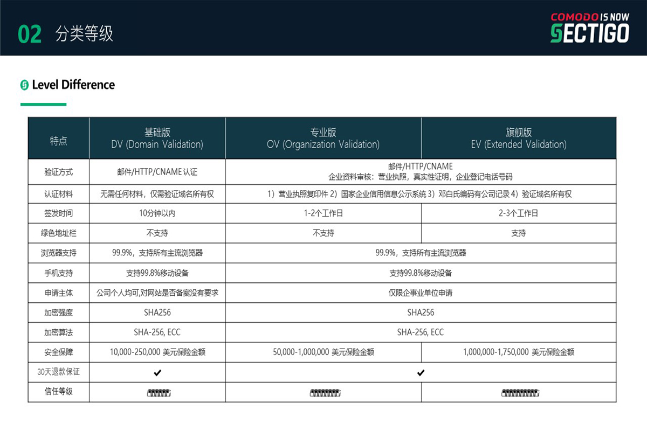Click the trust level icon for 旗舰版 EV

coord(520,393)
